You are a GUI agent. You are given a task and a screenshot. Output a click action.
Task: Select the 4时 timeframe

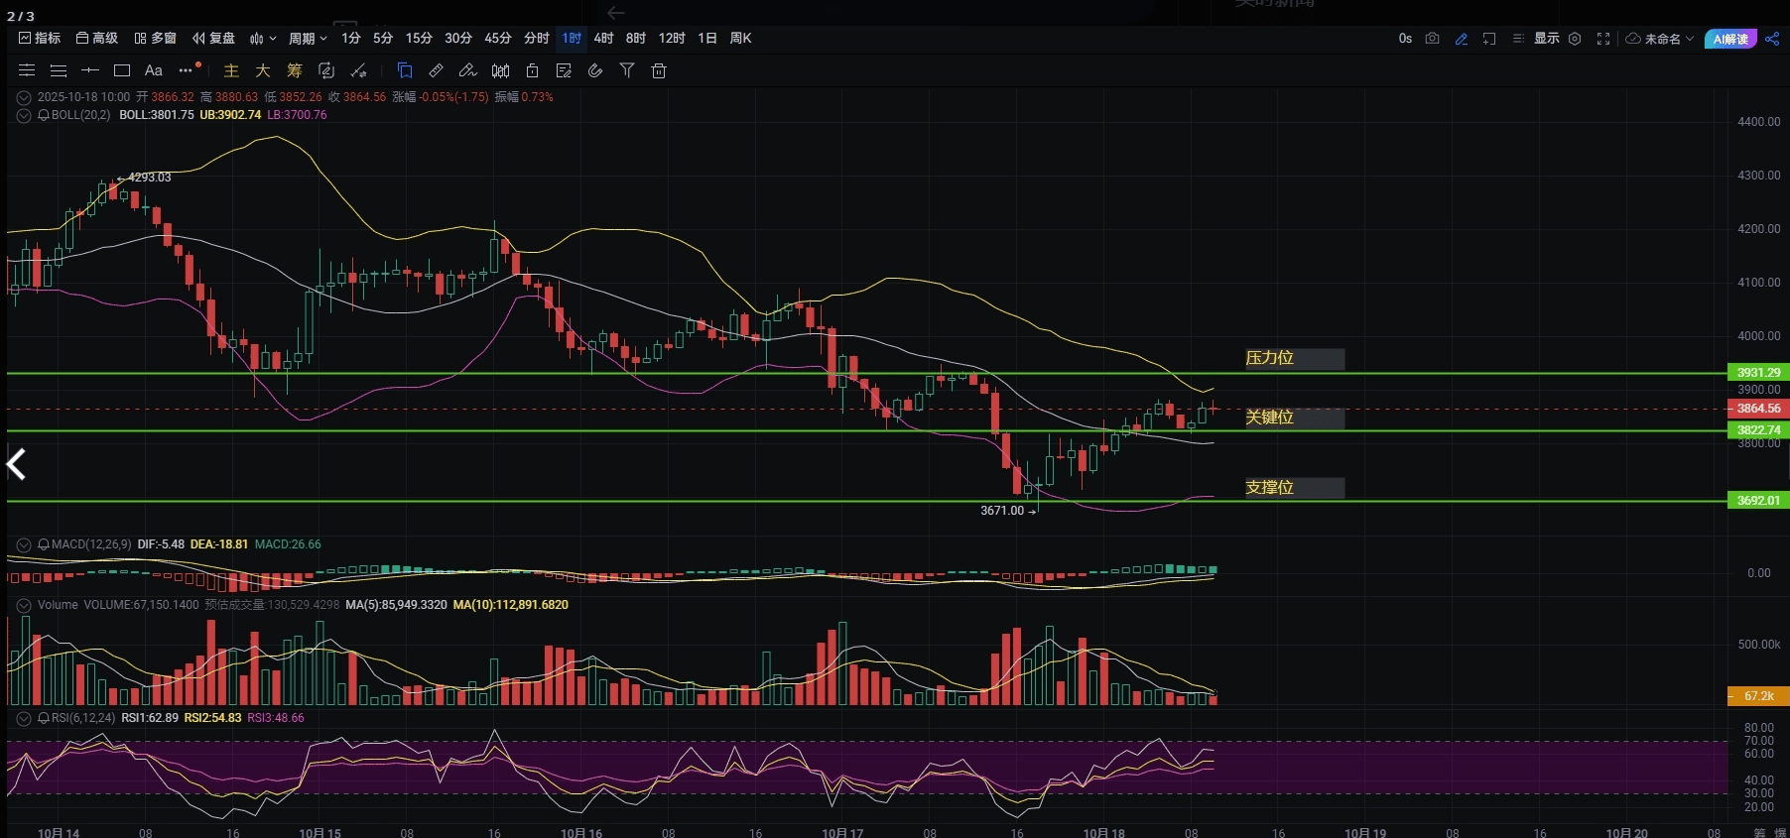604,39
